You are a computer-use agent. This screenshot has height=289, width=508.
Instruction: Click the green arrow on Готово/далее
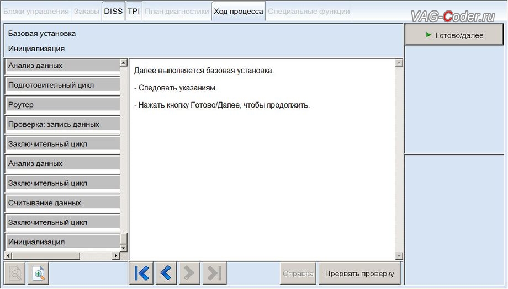(428, 35)
